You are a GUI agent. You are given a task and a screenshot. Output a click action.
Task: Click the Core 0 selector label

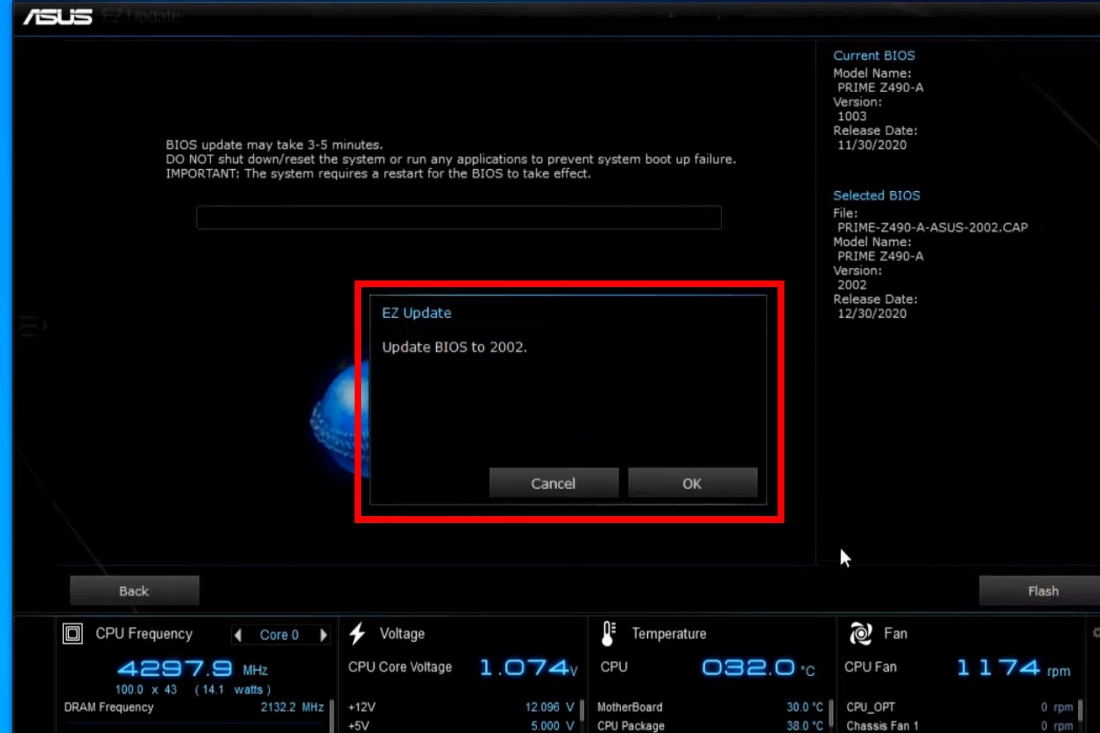click(279, 635)
